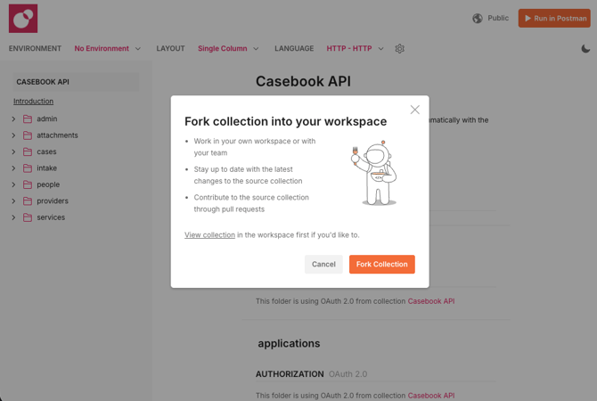Select the people folder in sidebar

point(48,184)
